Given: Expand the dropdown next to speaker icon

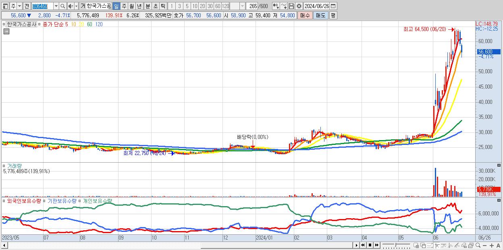Looking at the screenshot, I should tap(76, 6).
